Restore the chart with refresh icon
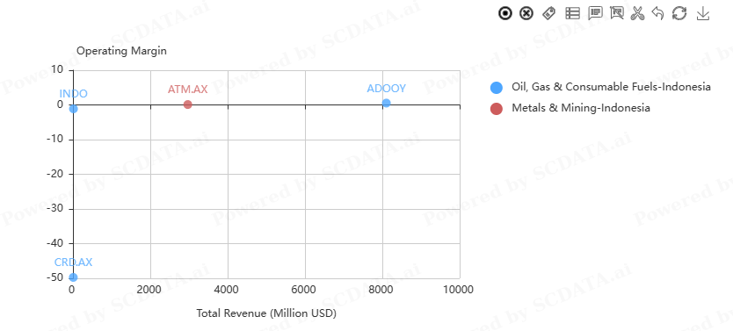 679,13
